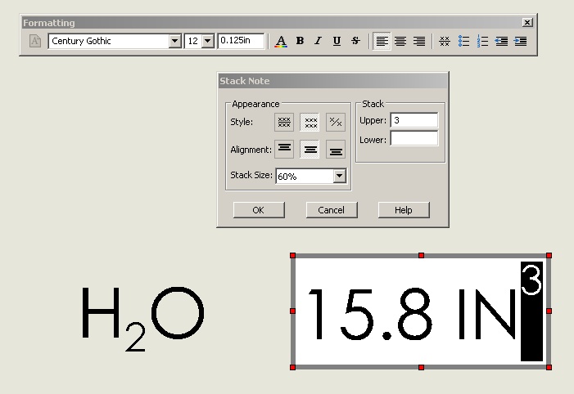The width and height of the screenshot is (574, 394).
Task: Apply numbered list formatting
Action: [482, 41]
